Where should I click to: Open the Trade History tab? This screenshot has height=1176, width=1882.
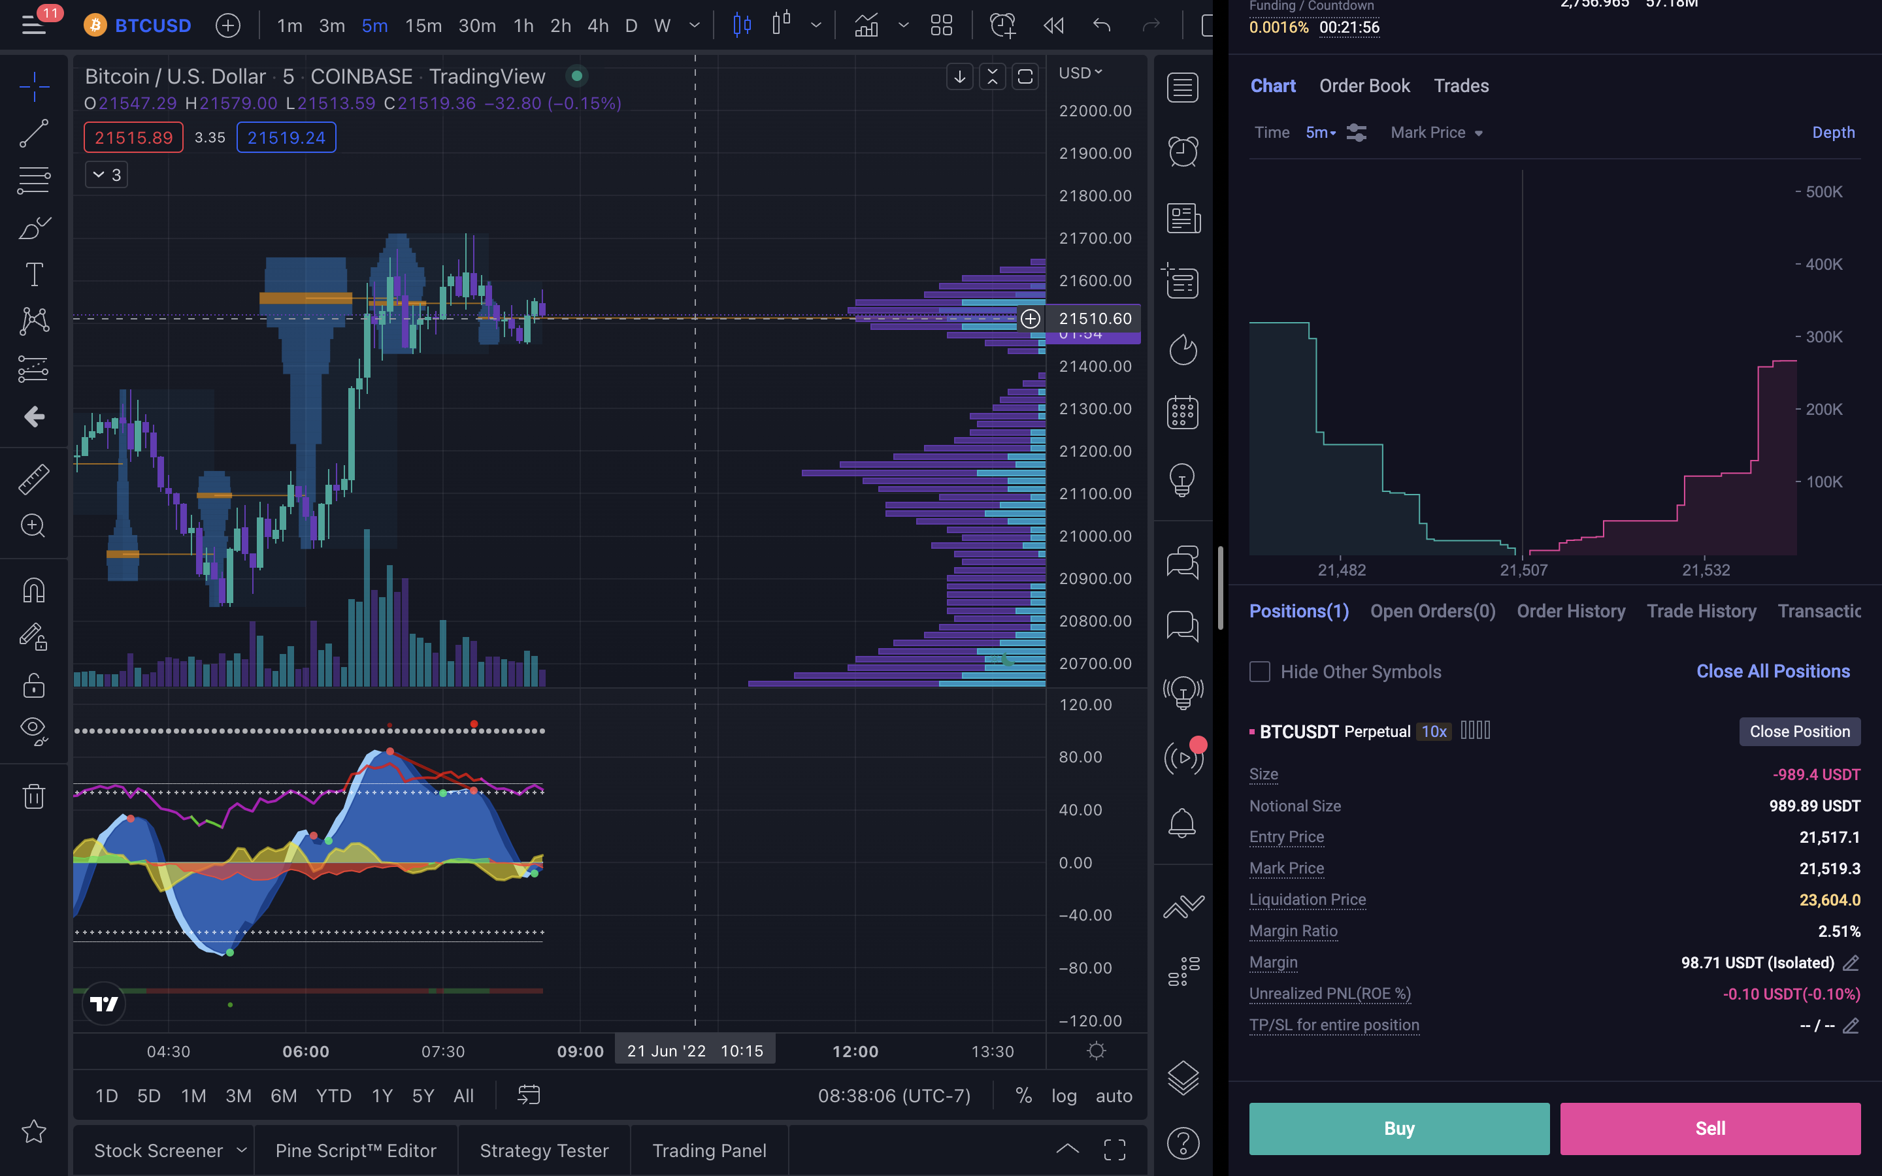coord(1702,612)
